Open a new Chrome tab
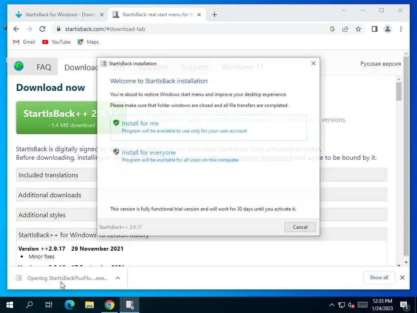 click(x=214, y=15)
